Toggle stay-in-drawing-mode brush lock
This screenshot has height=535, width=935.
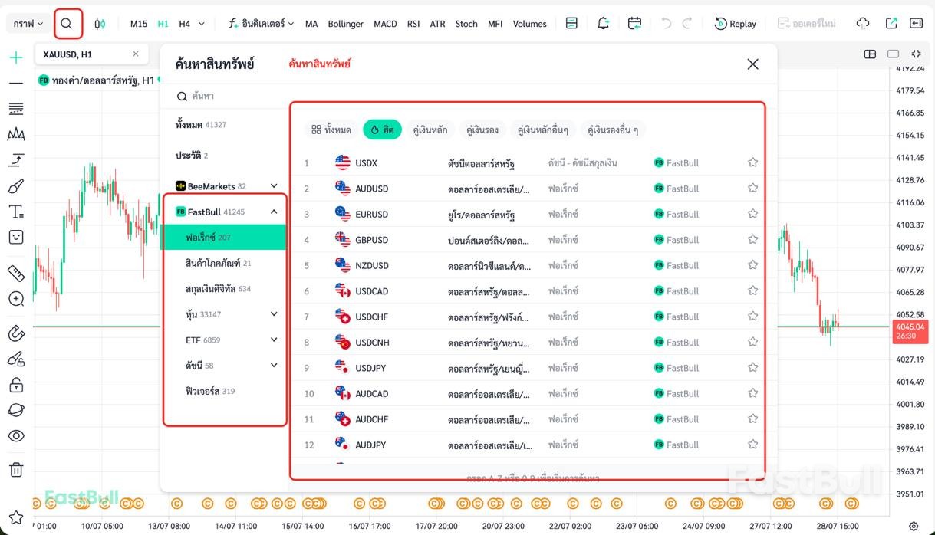16,359
